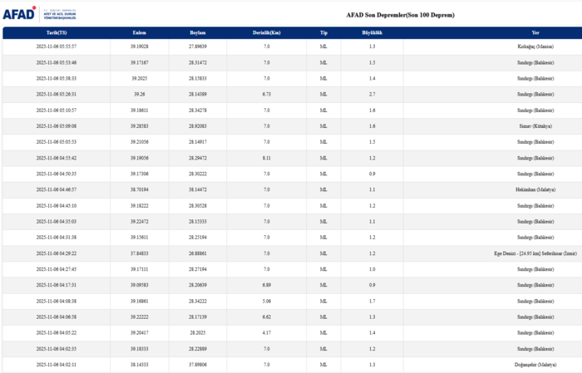Click the 2025-11-06 05:55:57 timestamp cell
The width and height of the screenshot is (582, 373).
point(56,47)
